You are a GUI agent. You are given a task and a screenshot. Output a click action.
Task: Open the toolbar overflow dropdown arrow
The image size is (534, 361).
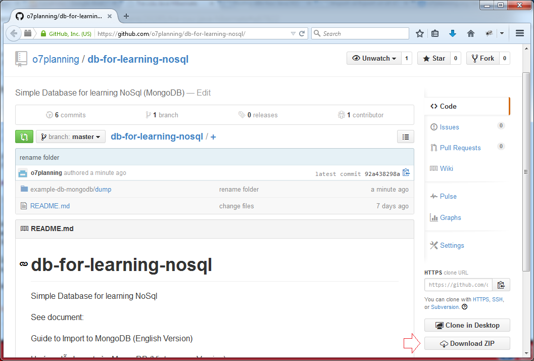tap(502, 33)
